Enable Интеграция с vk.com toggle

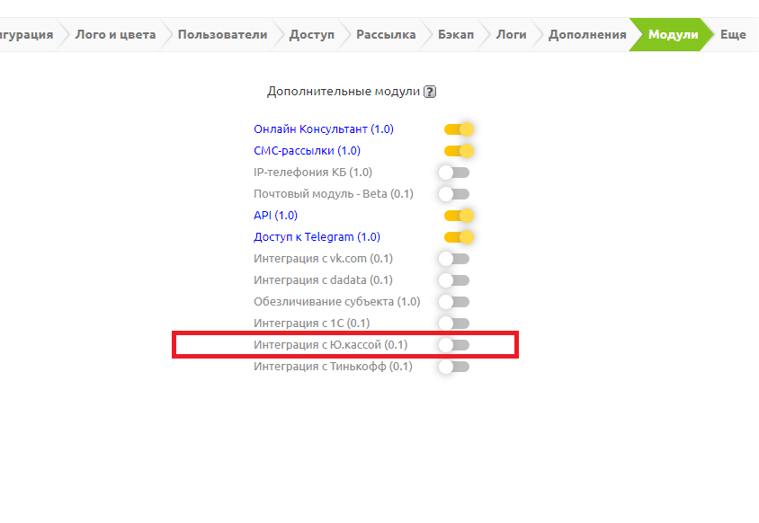pyautogui.click(x=453, y=259)
